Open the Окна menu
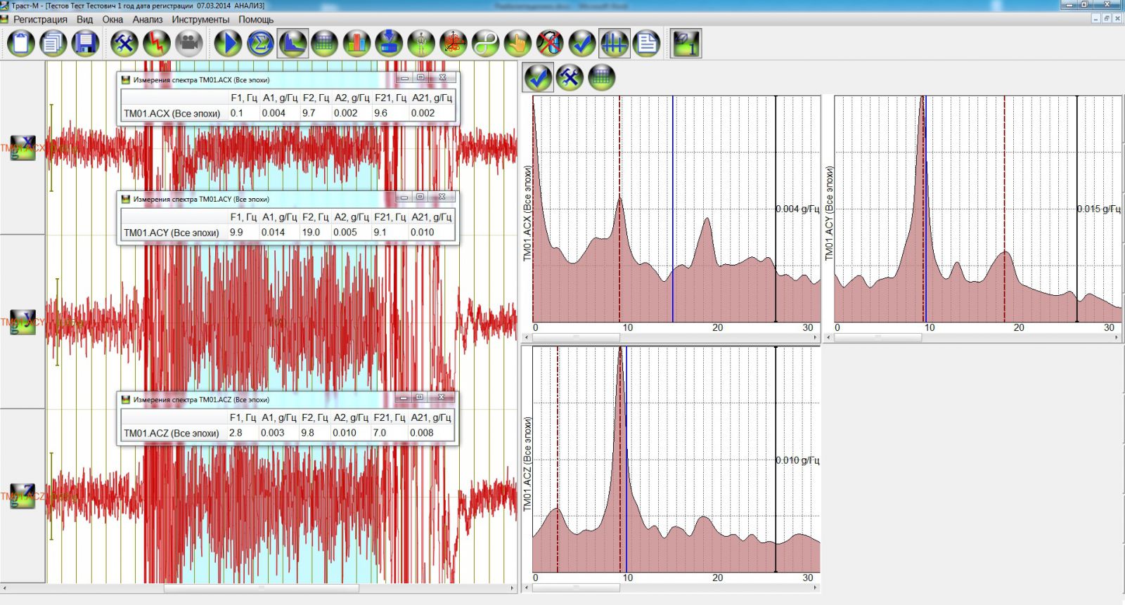Screen dimensions: 1125x605 point(112,20)
